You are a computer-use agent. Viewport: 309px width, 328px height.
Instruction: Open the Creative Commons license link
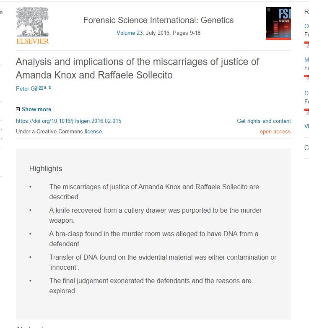93,131
